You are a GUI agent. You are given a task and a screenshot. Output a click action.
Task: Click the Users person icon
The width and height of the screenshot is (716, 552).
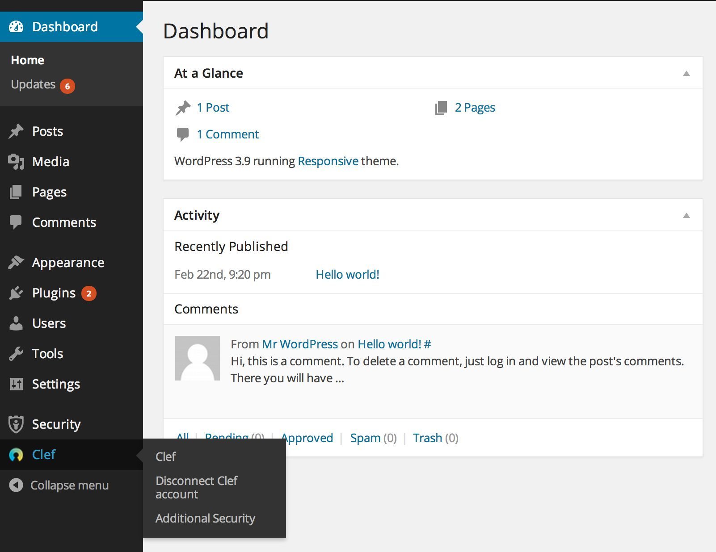click(16, 323)
